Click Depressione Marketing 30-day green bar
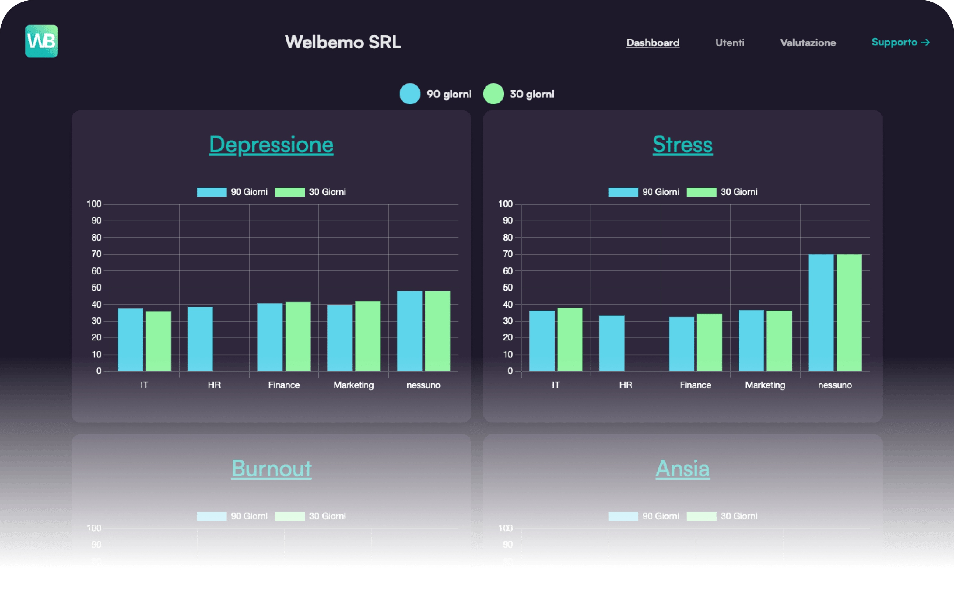The width and height of the screenshot is (954, 596). pyautogui.click(x=368, y=336)
